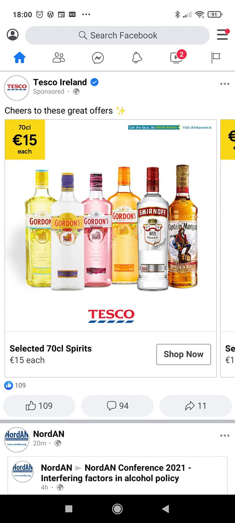Open the Friends tab
The height and width of the screenshot is (523, 235).
pos(59,57)
